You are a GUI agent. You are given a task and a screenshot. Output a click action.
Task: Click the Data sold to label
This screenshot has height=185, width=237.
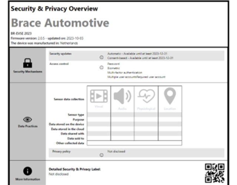[x=76, y=138]
